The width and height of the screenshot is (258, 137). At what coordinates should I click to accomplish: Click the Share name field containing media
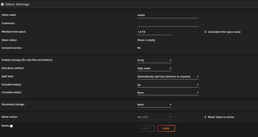(x=168, y=15)
